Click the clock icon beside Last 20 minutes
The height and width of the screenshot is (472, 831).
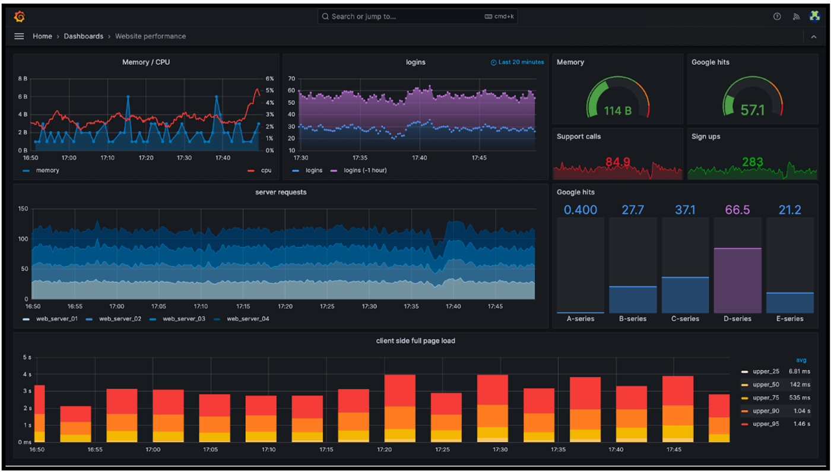[493, 62]
